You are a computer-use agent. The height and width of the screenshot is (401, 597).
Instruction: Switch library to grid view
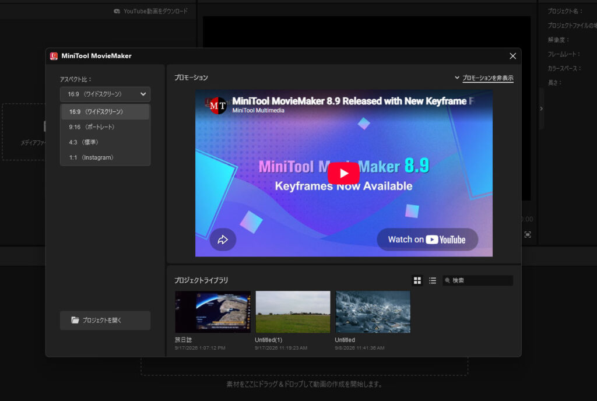coord(417,280)
